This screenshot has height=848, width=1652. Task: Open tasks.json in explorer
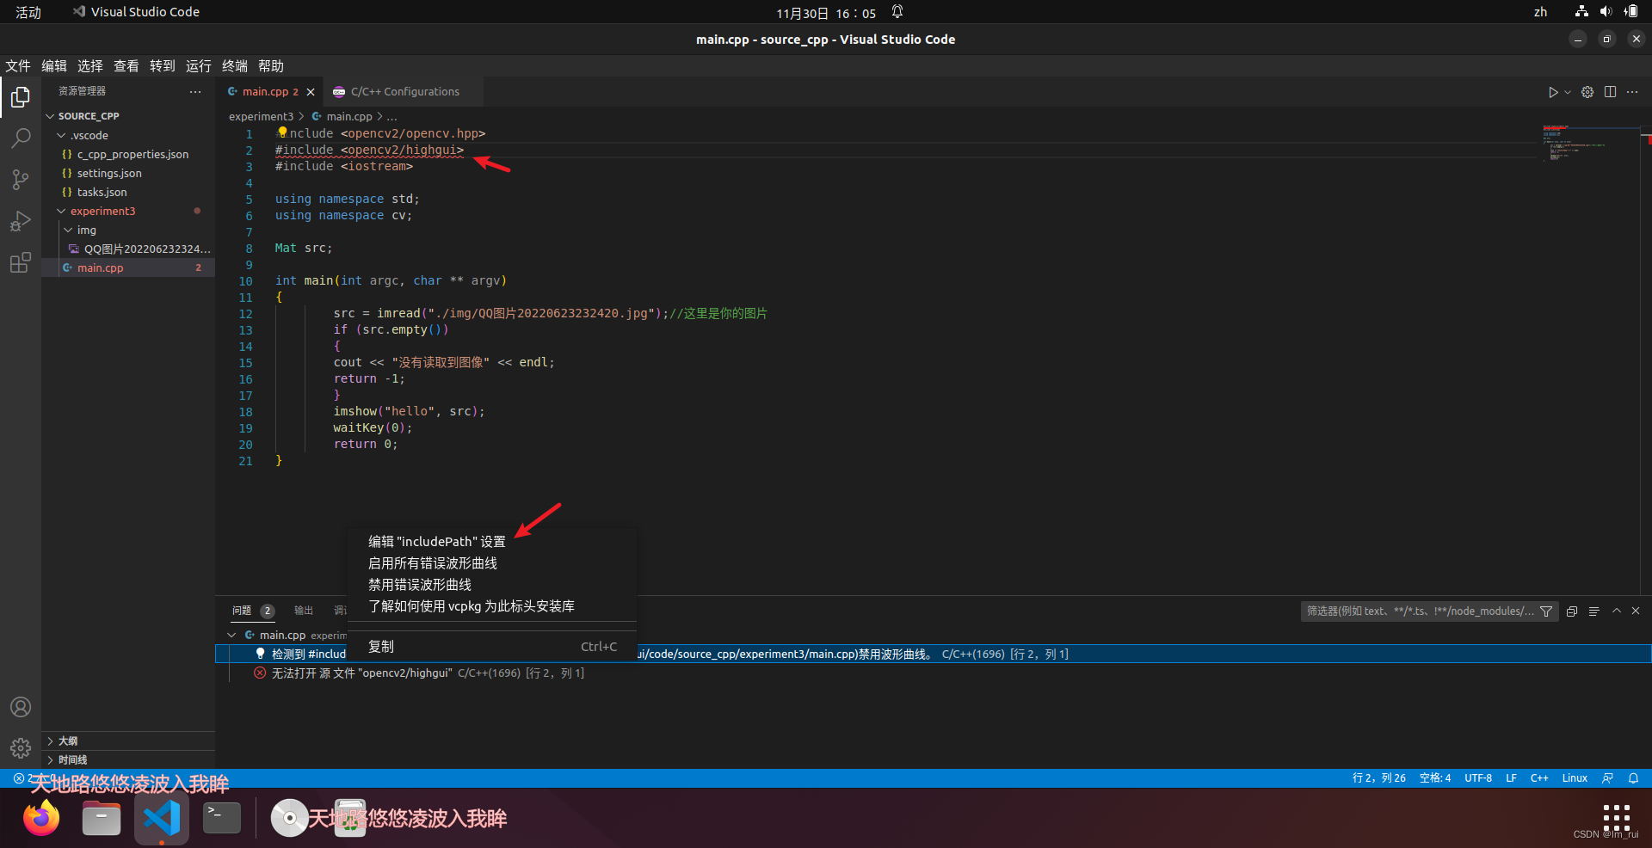click(128, 193)
